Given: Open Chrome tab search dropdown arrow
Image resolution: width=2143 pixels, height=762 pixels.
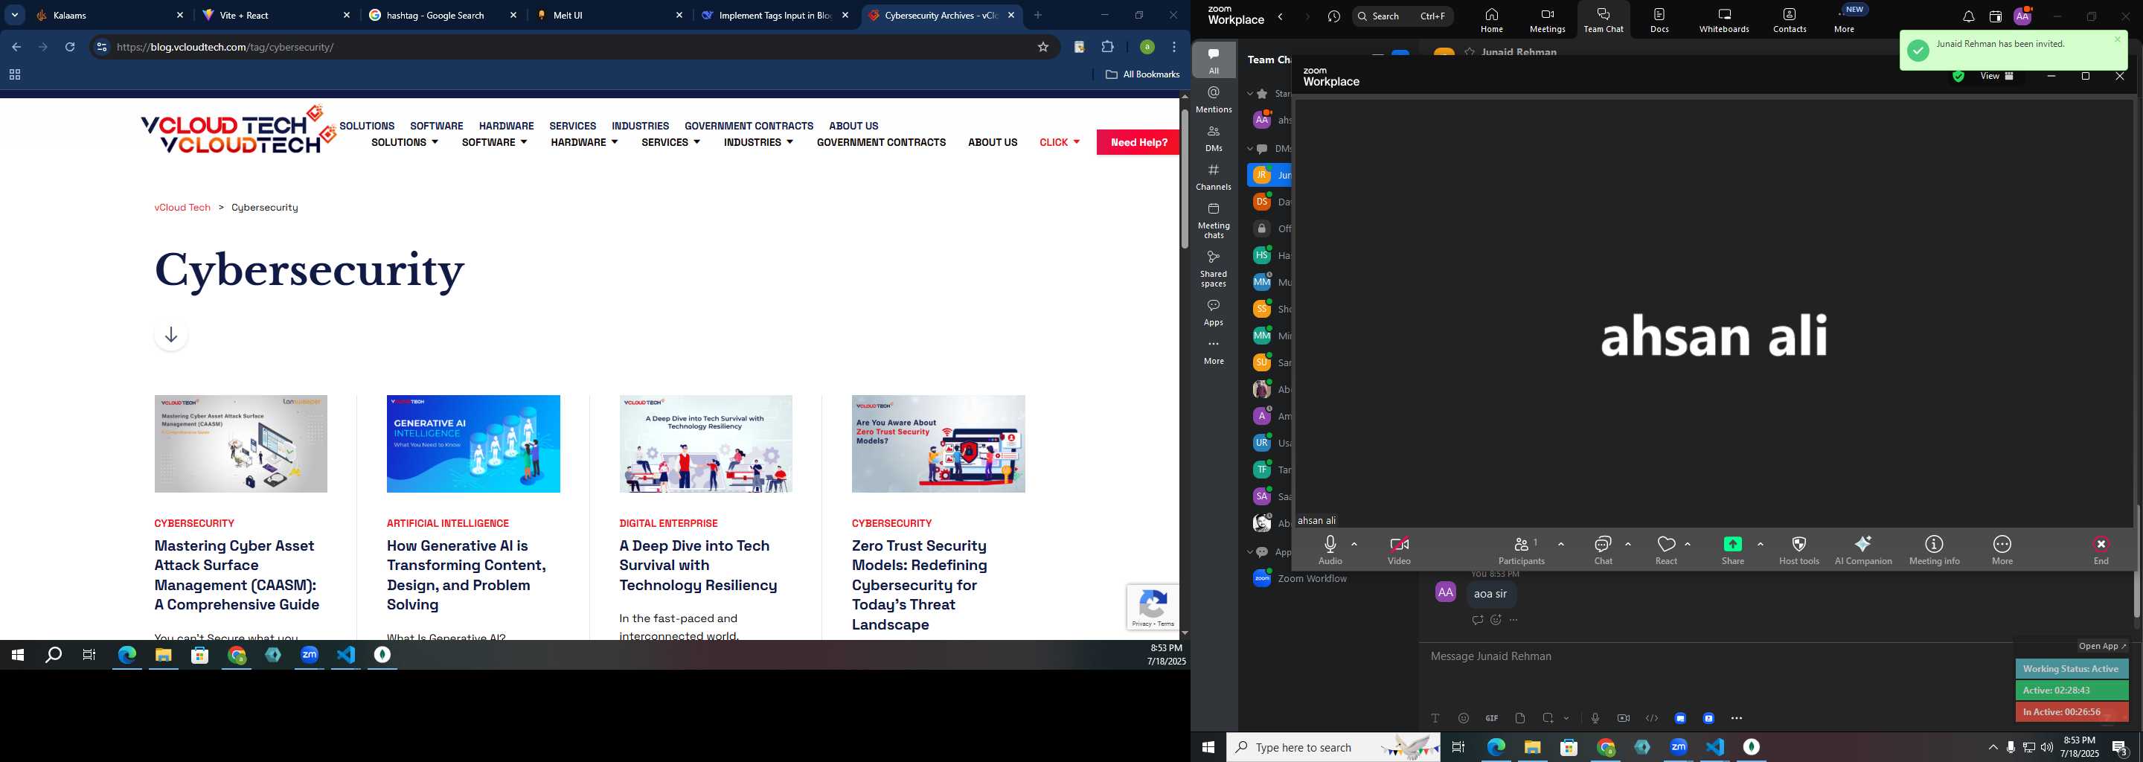Looking at the screenshot, I should click(15, 15).
